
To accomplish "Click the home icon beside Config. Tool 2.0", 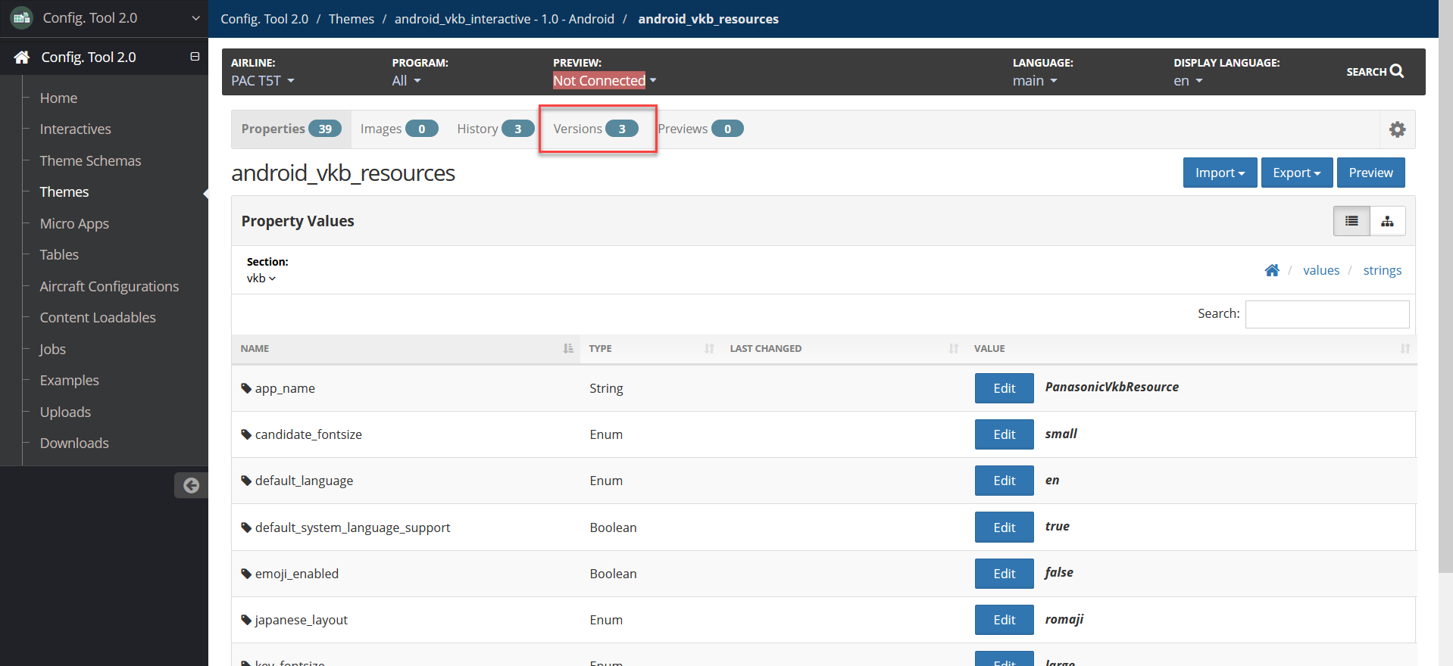I will pos(22,58).
